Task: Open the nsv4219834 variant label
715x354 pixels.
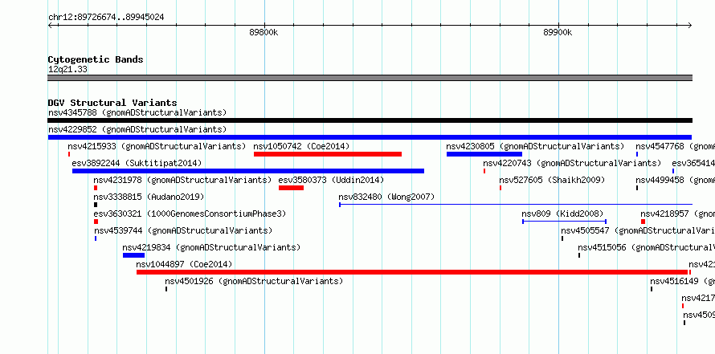Action: pos(211,247)
